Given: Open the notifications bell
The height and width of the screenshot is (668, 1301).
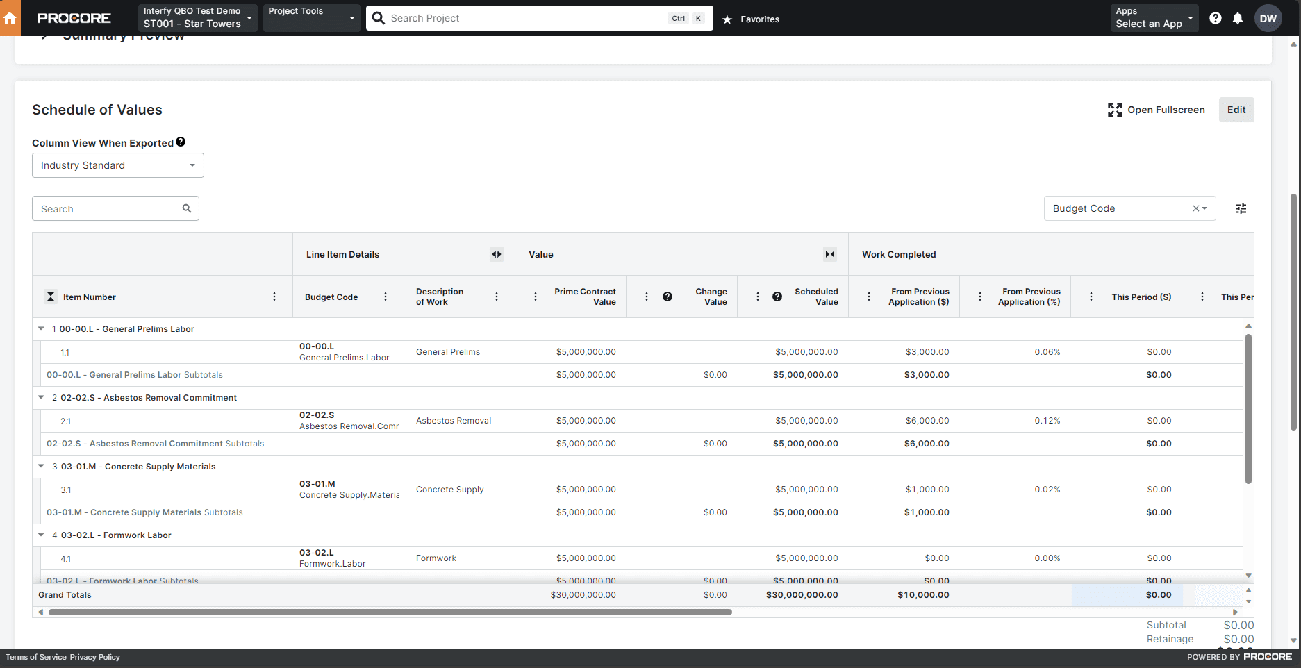Looking at the screenshot, I should 1238,19.
